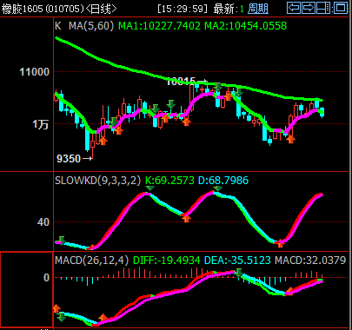Select the SLOWKD(9,3,3,2) indicator label
Viewport: 352px width, 330px height.
(x=97, y=181)
